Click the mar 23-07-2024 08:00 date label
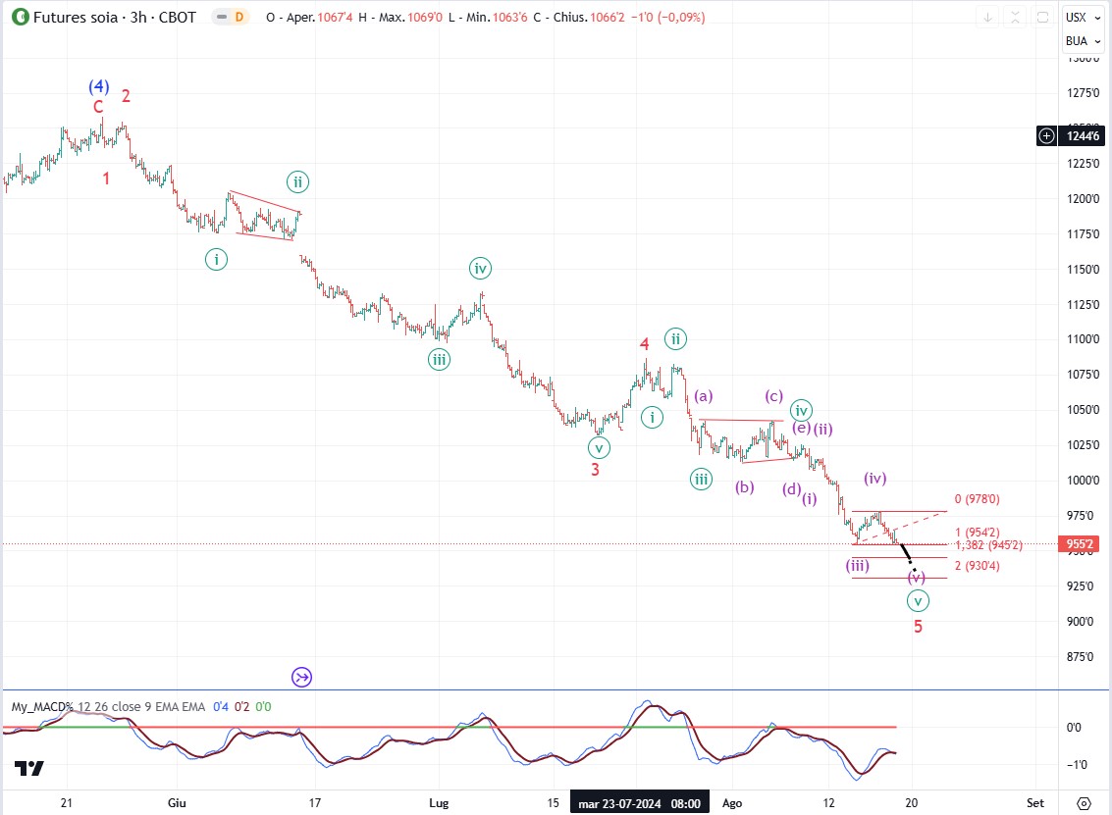The height and width of the screenshot is (815, 1112). pyautogui.click(x=639, y=803)
